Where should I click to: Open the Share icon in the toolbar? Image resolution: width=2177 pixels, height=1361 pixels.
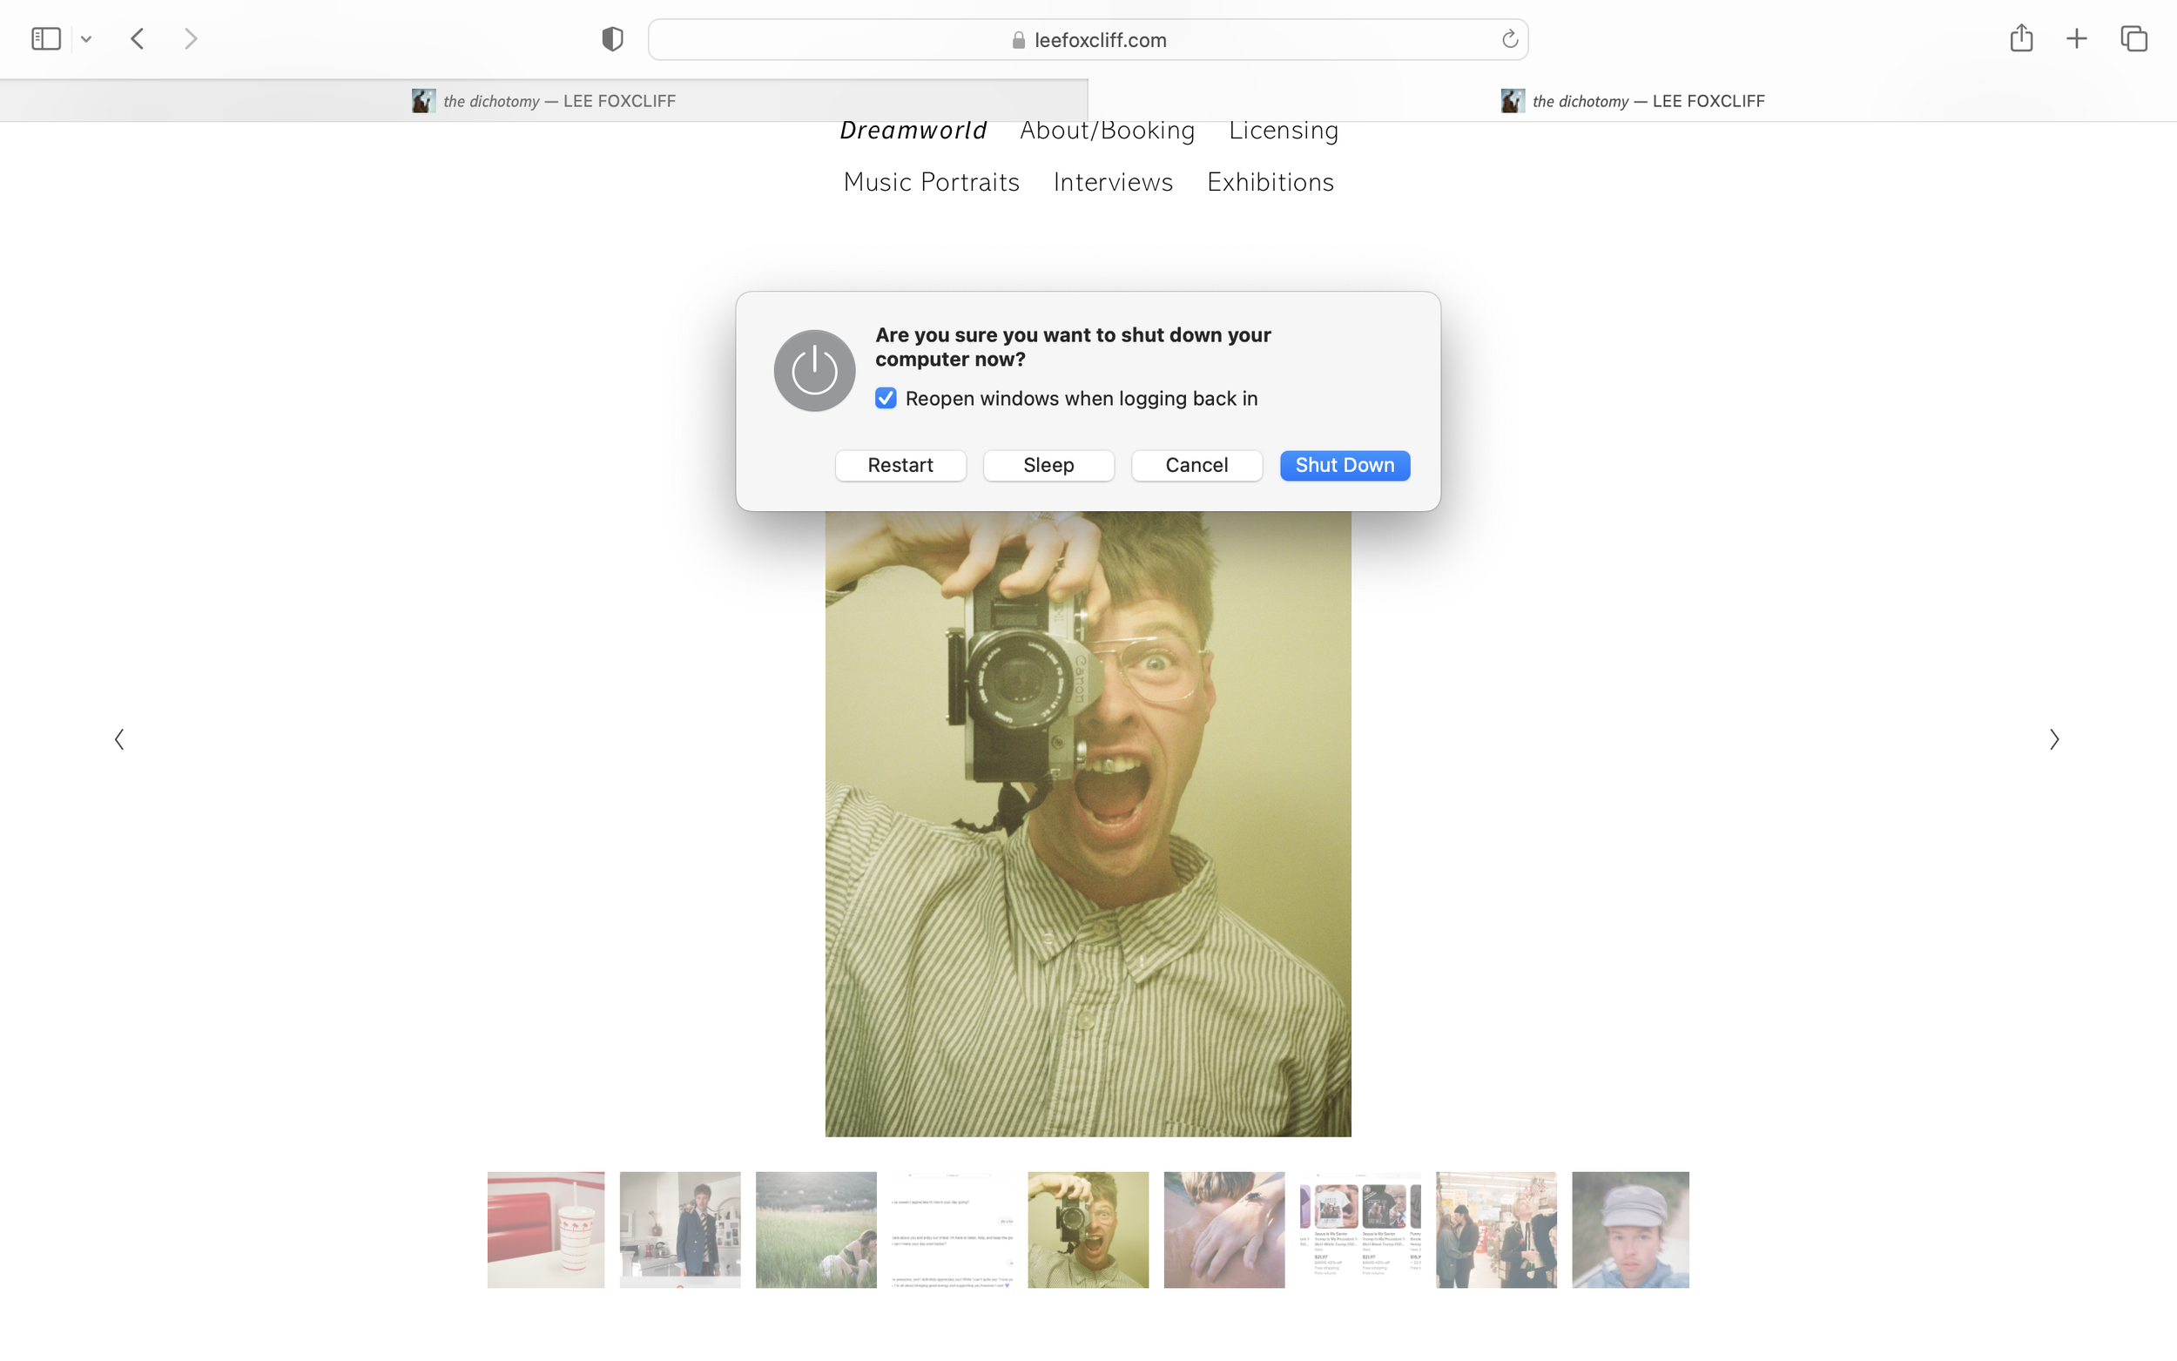2020,38
